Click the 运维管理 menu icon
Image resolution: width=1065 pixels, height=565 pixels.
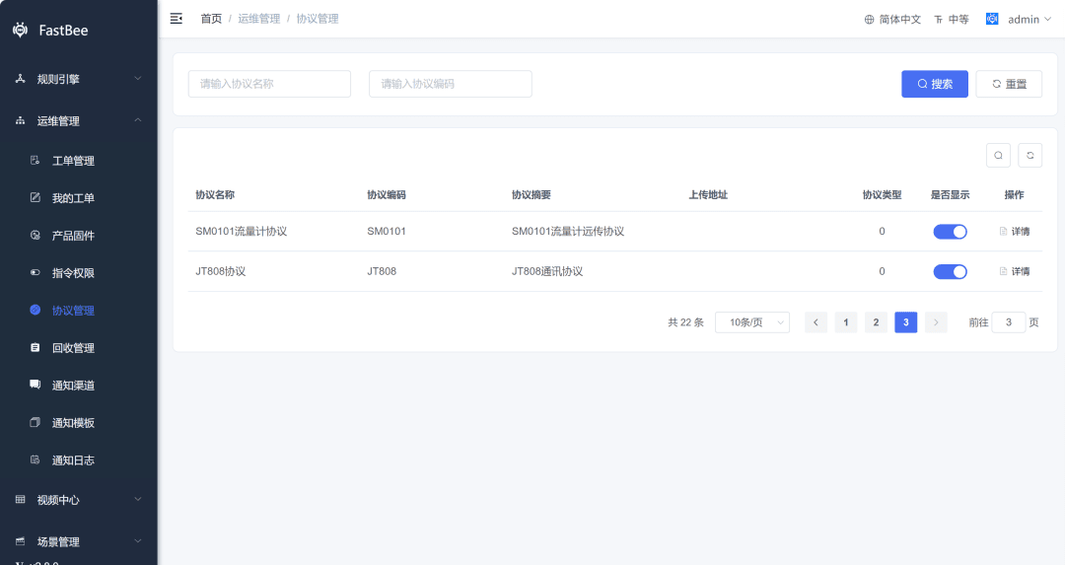(x=21, y=121)
